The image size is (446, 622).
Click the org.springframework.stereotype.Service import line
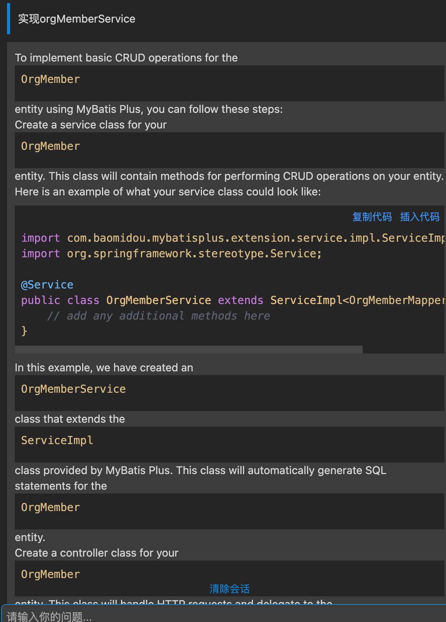(x=172, y=253)
